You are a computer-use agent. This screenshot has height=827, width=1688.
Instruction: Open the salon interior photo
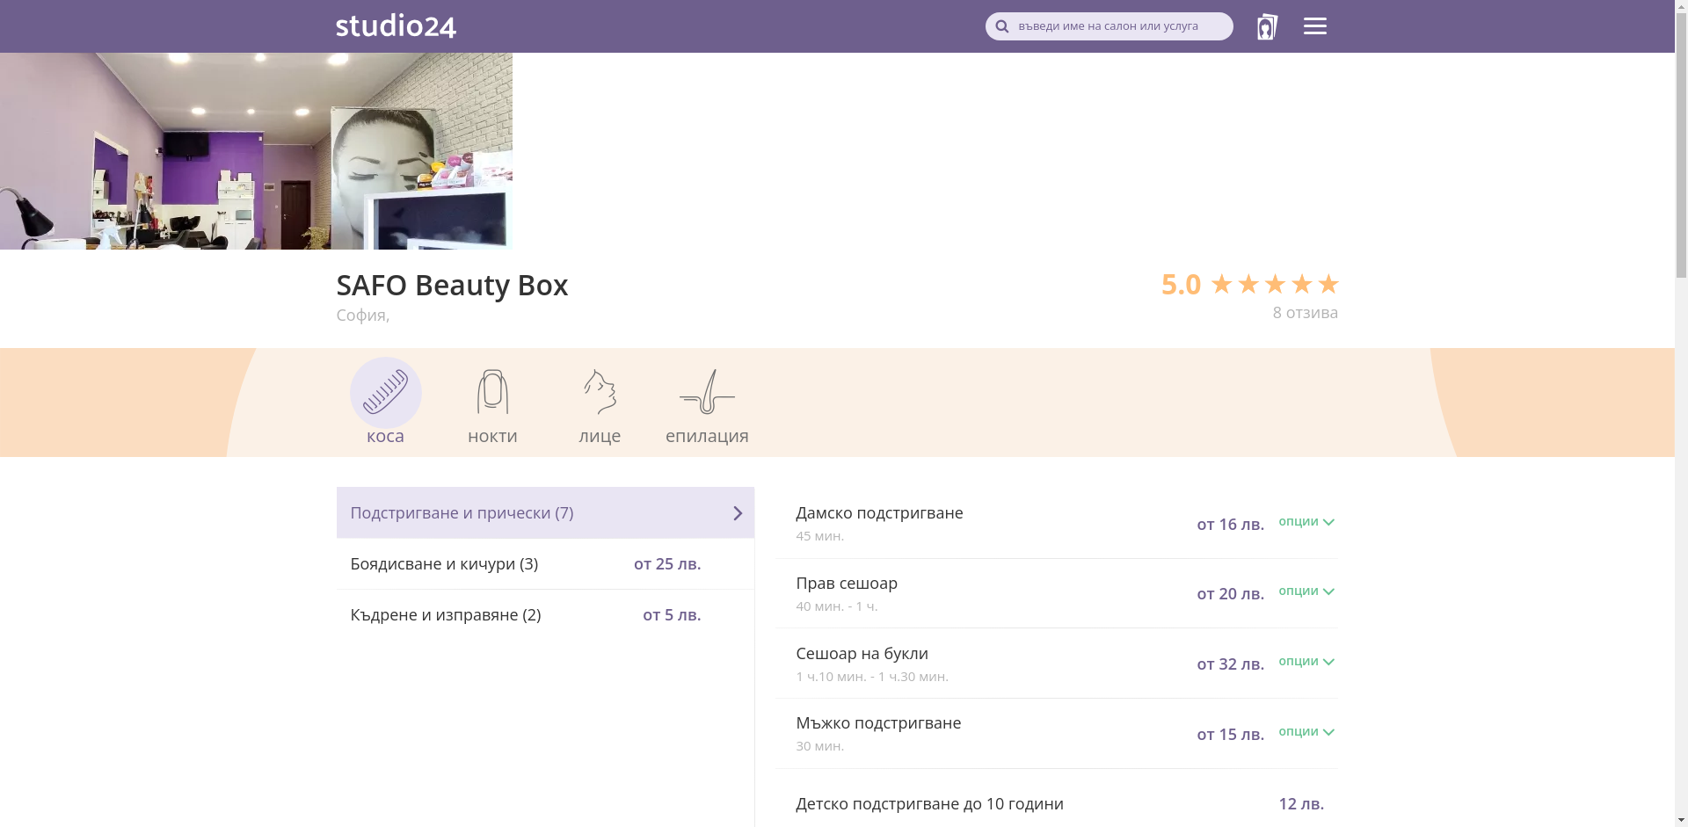256,151
